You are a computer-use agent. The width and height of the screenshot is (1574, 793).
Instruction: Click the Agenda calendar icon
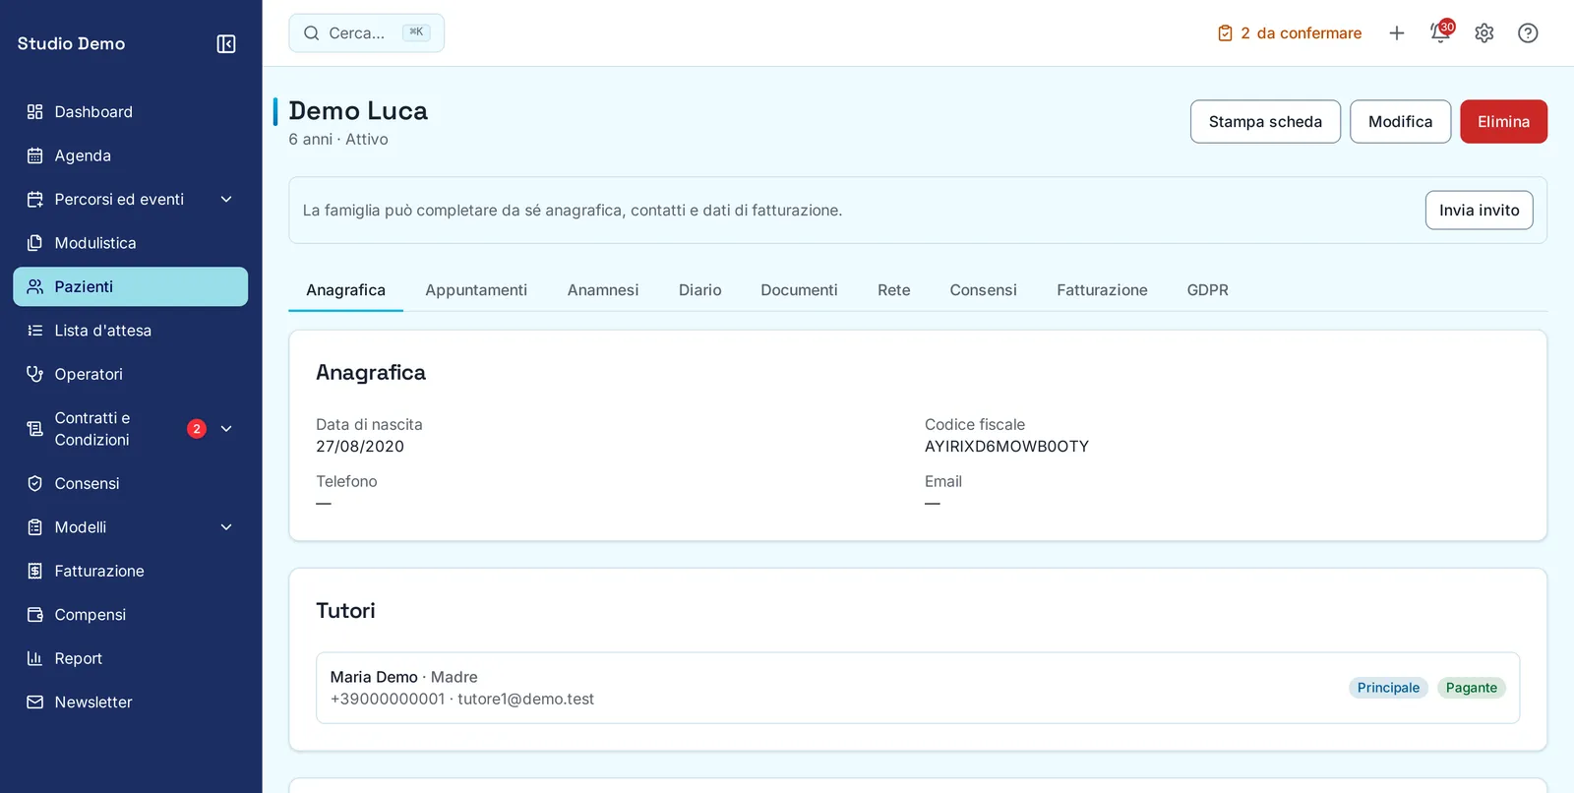tap(35, 155)
